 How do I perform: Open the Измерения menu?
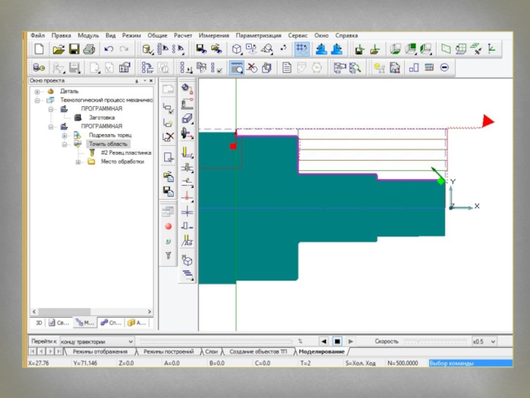213,35
